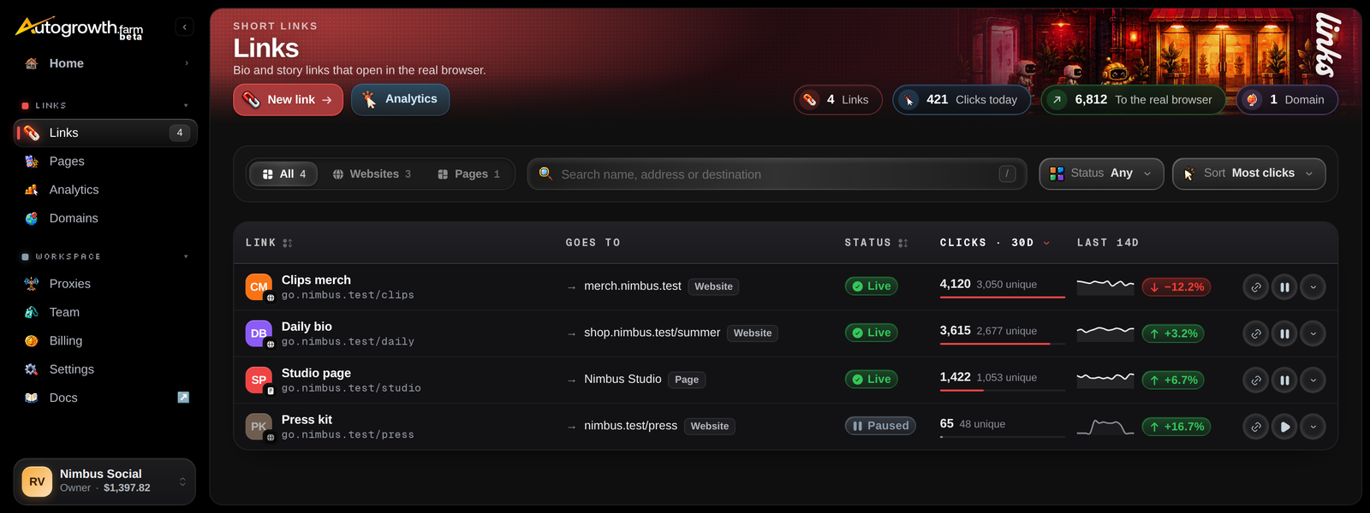This screenshot has height=513, width=1370.
Task: Click the Settings gear icon in sidebar
Action: click(x=32, y=369)
